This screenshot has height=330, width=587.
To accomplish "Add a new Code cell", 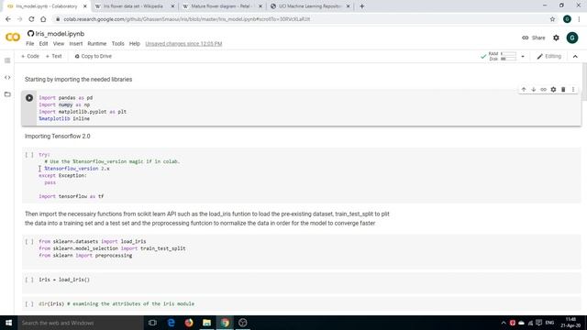I will pos(30,56).
